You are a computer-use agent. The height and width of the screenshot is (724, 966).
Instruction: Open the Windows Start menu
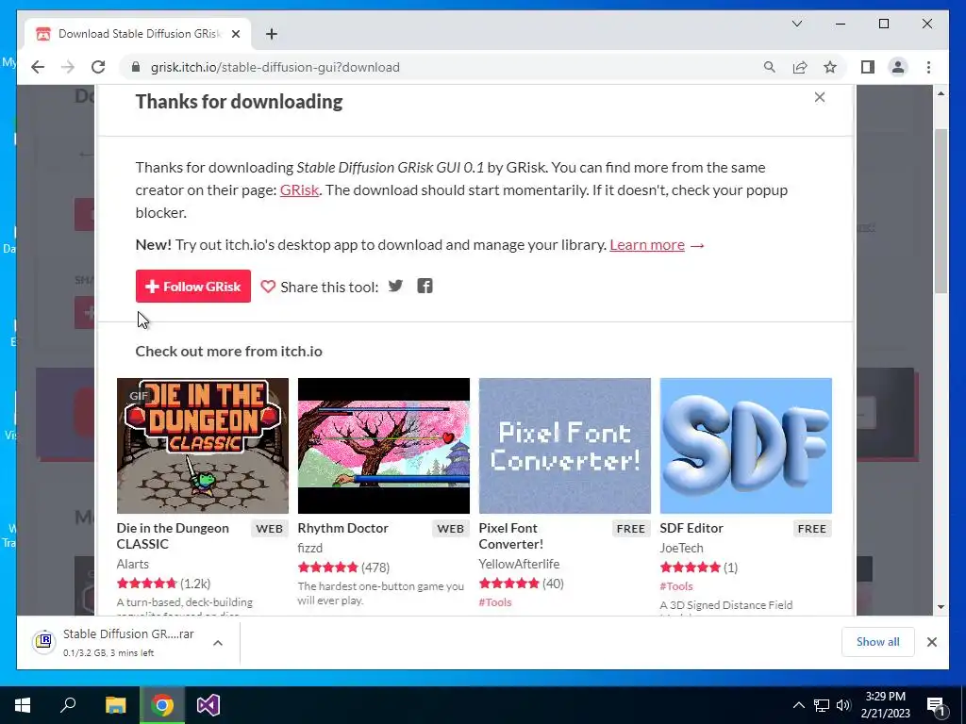[x=23, y=705]
